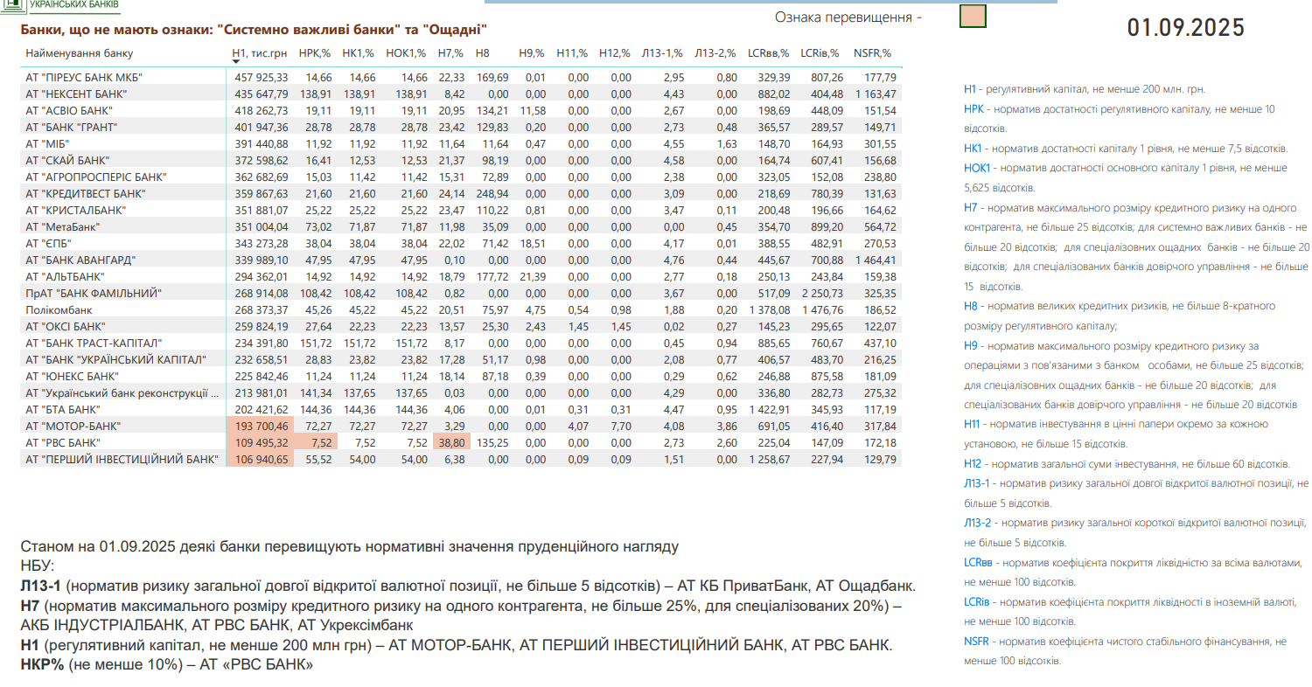This screenshot has height=687, width=1312.
Task: Click the H1 legend label on right
Action: point(969,89)
